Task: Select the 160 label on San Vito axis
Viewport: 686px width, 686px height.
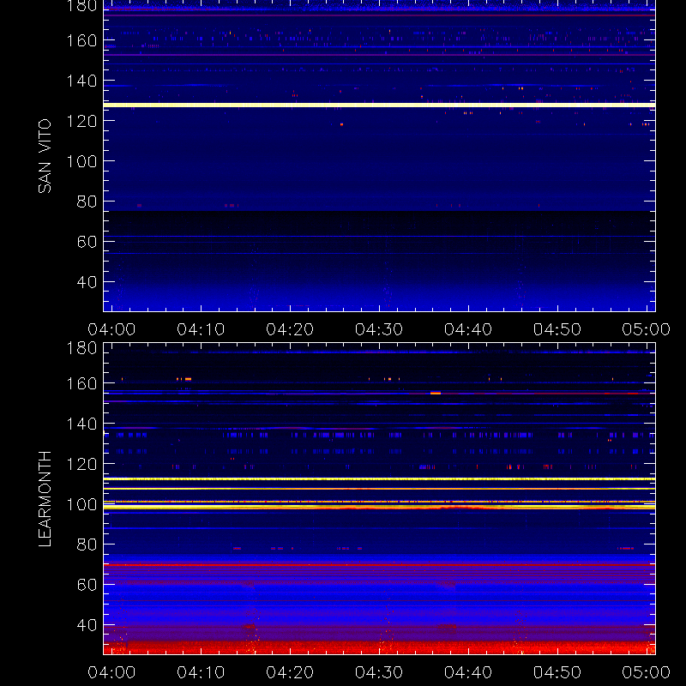Action: 81,40
